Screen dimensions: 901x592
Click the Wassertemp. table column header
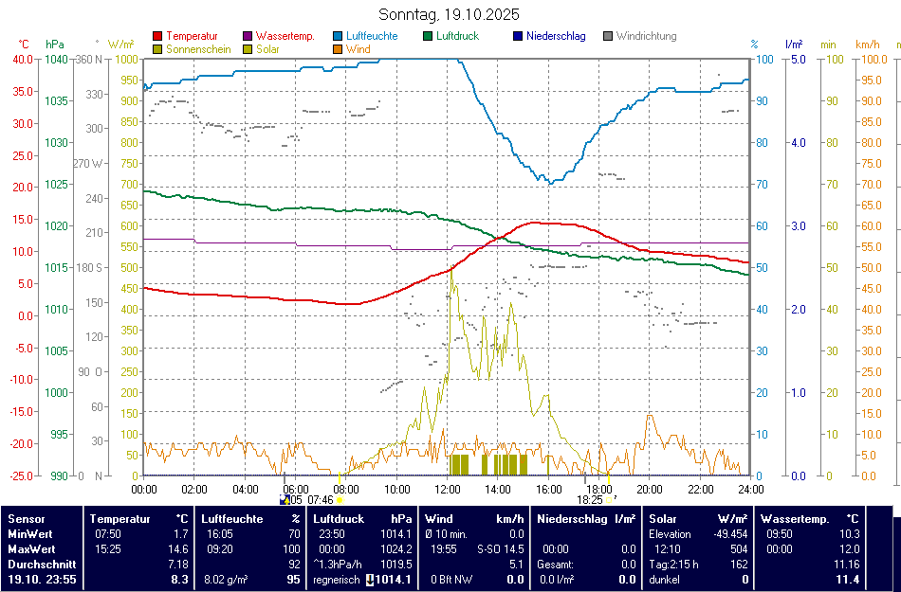pyautogui.click(x=795, y=519)
